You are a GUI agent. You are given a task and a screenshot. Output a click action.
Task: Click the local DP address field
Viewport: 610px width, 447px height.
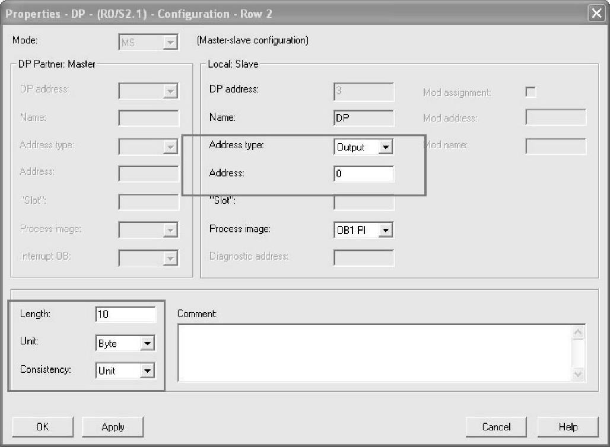click(363, 91)
